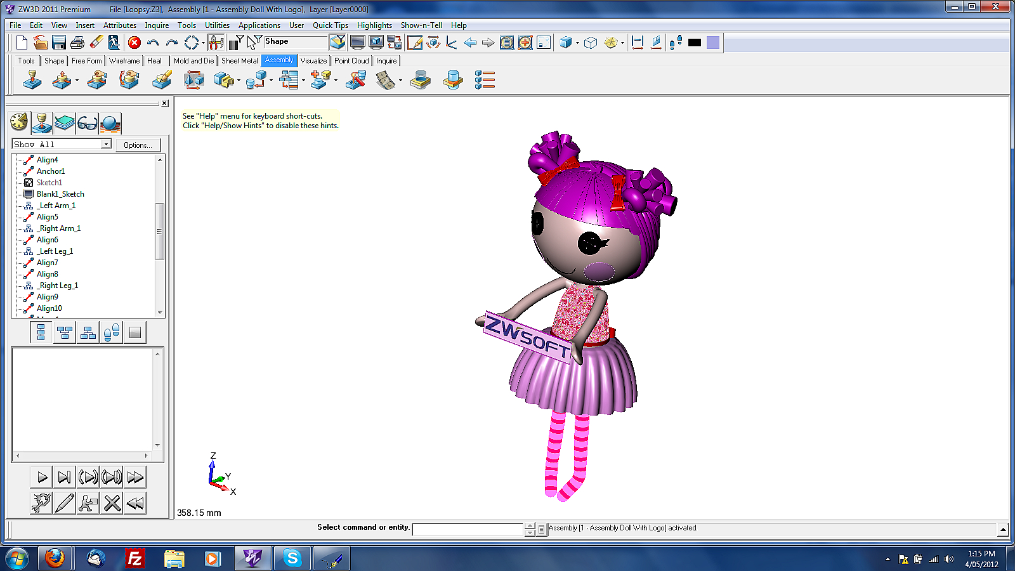Open the Quick Tips menu

pyautogui.click(x=331, y=25)
